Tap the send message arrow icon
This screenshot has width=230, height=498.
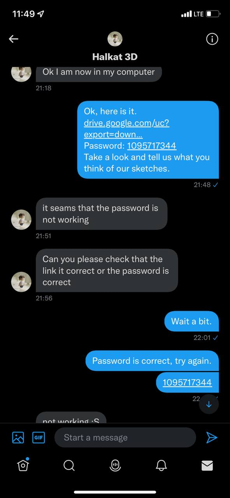click(211, 437)
